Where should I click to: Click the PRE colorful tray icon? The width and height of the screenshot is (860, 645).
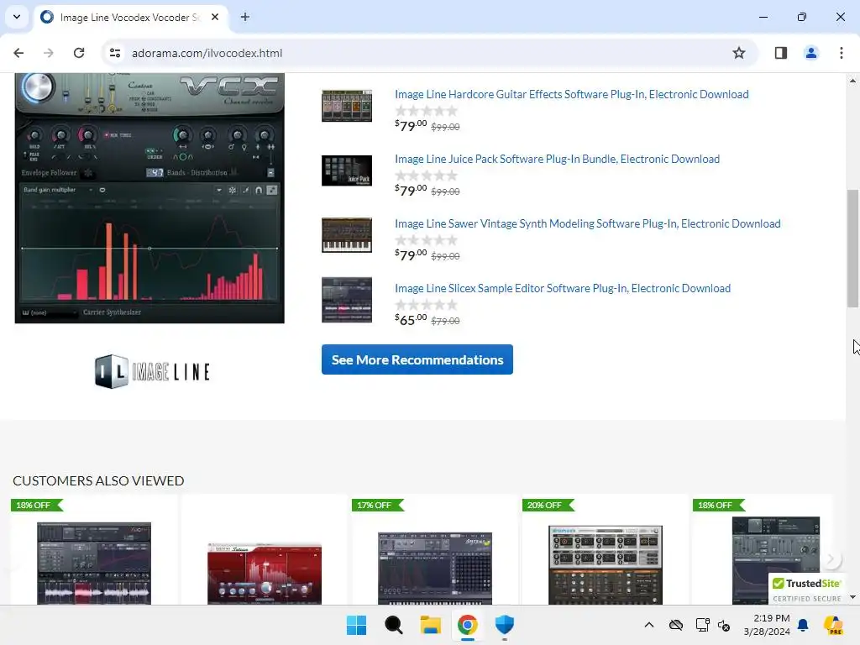[x=833, y=625]
